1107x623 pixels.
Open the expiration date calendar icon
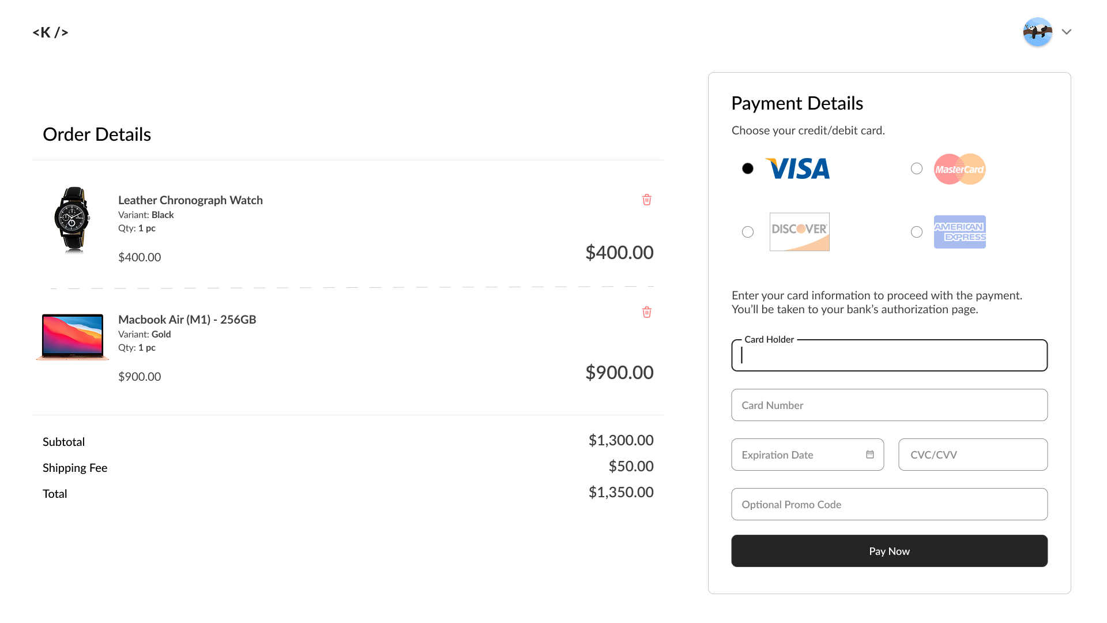tap(870, 455)
